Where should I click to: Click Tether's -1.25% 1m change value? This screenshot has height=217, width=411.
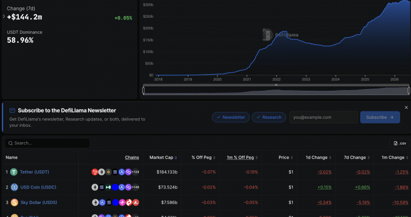pos(402,172)
